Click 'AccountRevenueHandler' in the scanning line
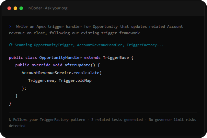Image resolution: width=207 pixels, height=138 pixels. pos(100,45)
